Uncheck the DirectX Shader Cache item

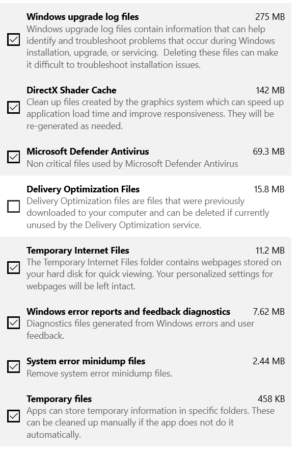14,108
